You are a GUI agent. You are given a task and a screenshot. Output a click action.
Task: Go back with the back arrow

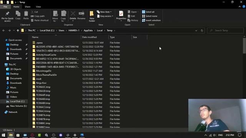3,31
